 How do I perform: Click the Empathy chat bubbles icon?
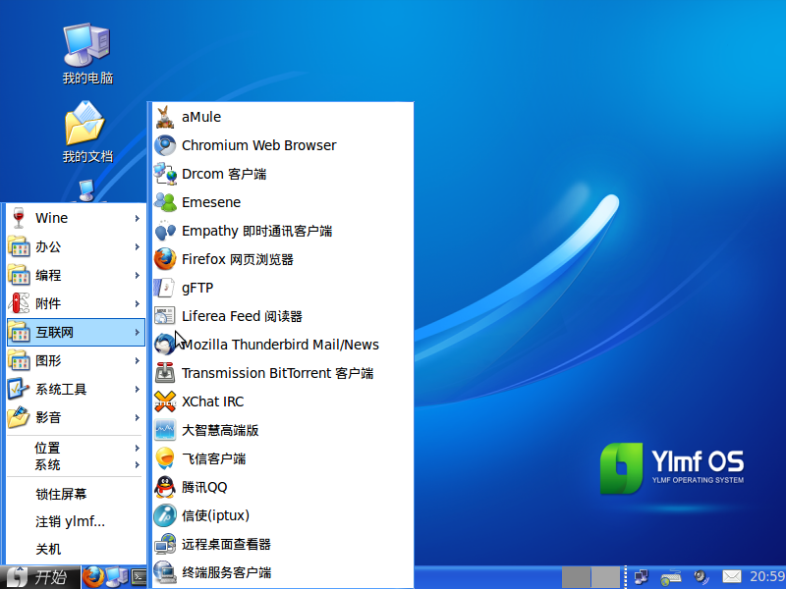[164, 231]
